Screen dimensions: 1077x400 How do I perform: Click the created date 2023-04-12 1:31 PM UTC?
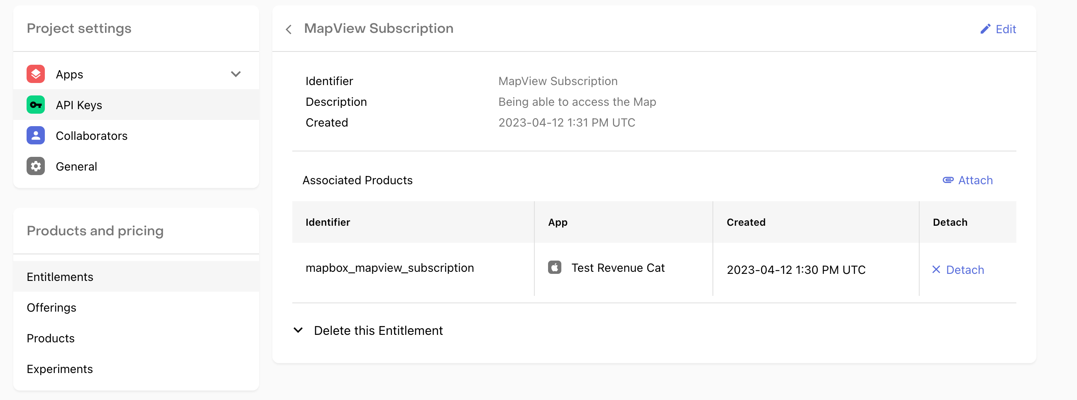coord(566,122)
